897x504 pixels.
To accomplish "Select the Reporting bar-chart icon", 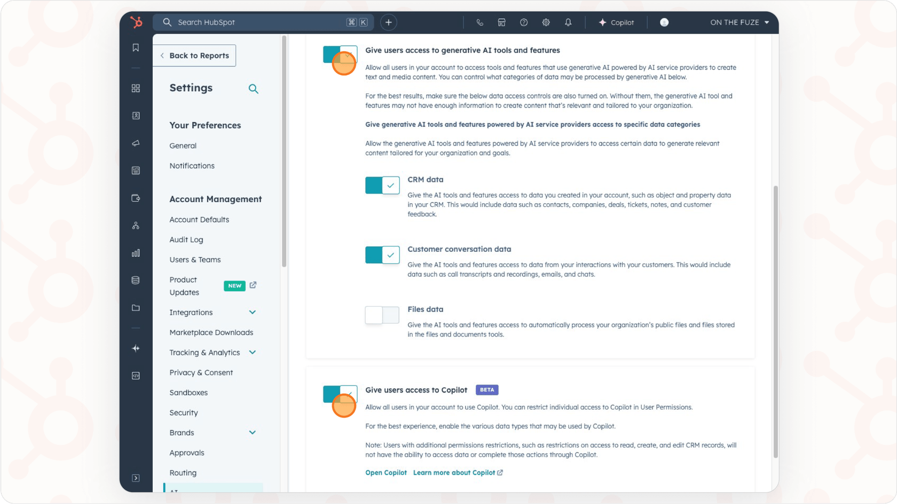I will pyautogui.click(x=136, y=253).
